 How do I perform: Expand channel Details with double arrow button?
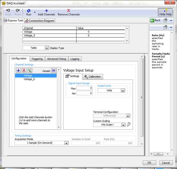[53, 71]
